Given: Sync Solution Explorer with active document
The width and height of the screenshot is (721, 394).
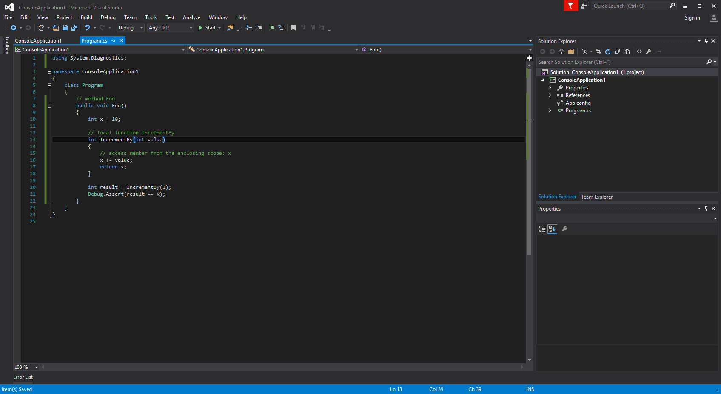Looking at the screenshot, I should [598, 51].
